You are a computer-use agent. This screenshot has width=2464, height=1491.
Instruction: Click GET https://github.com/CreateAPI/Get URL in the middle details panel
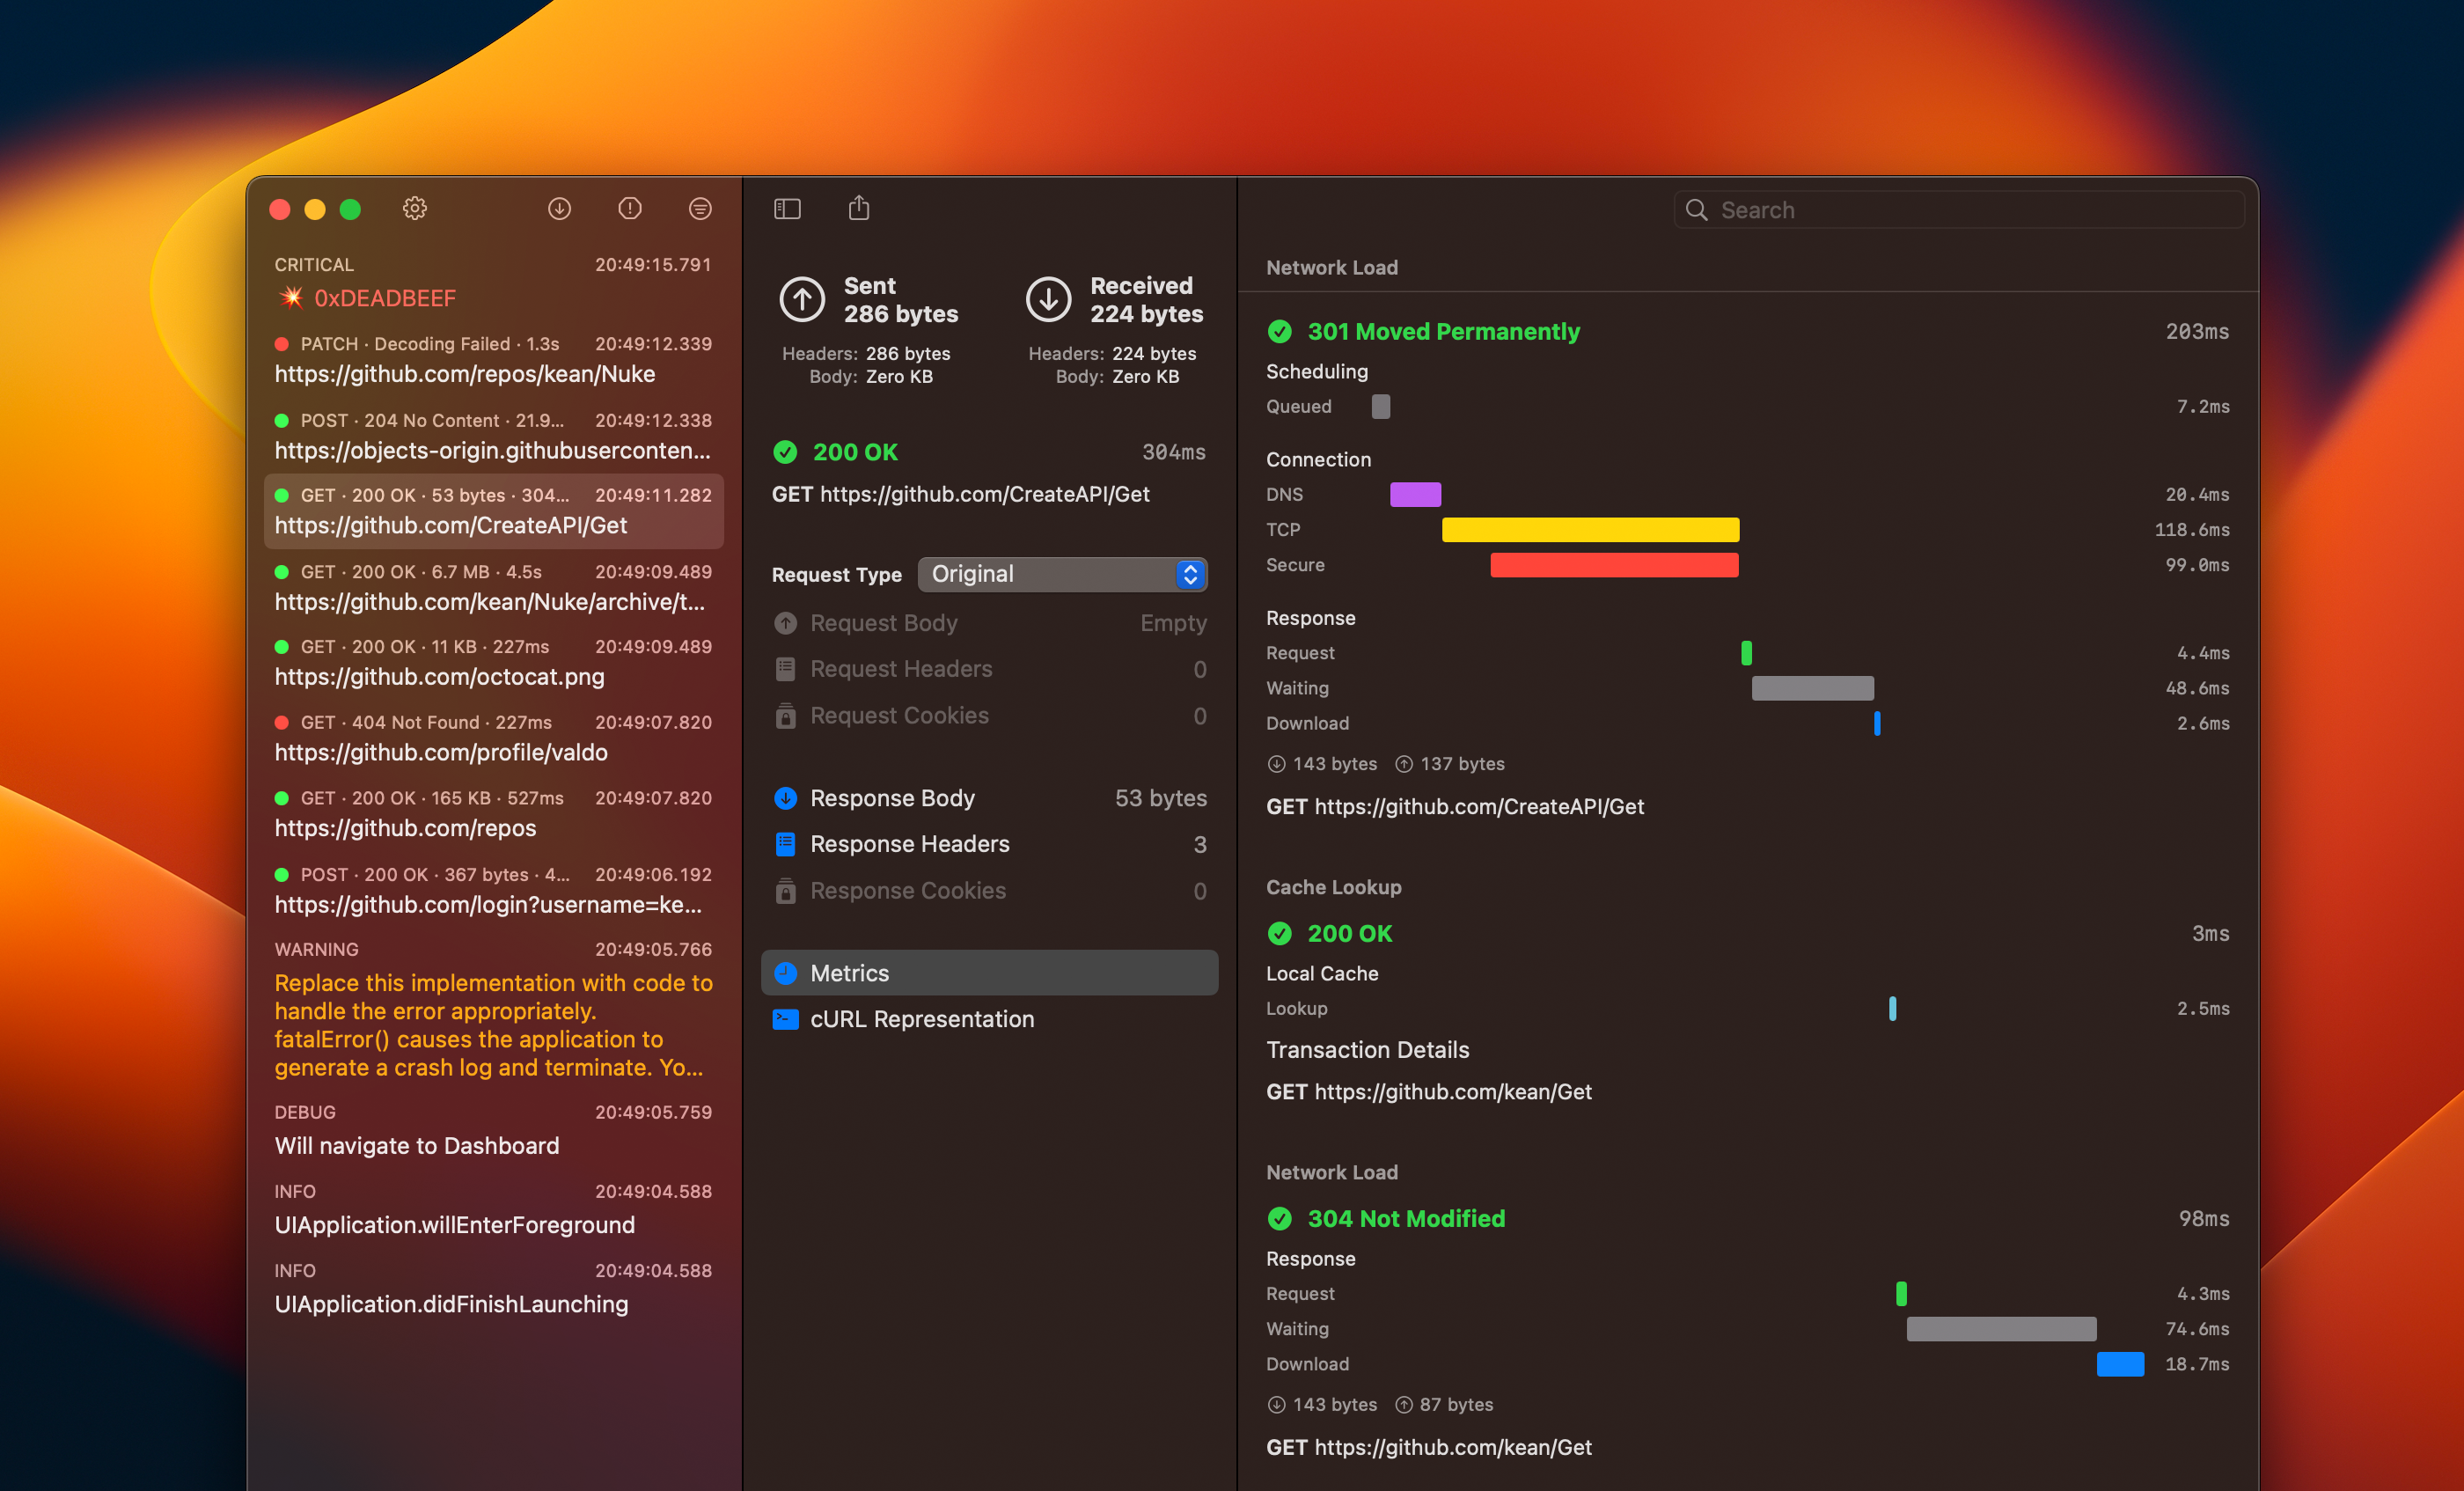point(961,494)
